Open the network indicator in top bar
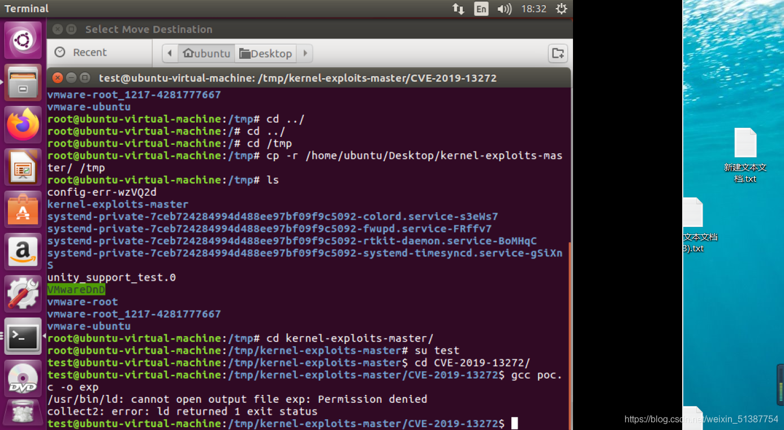The image size is (784, 430). click(458, 8)
